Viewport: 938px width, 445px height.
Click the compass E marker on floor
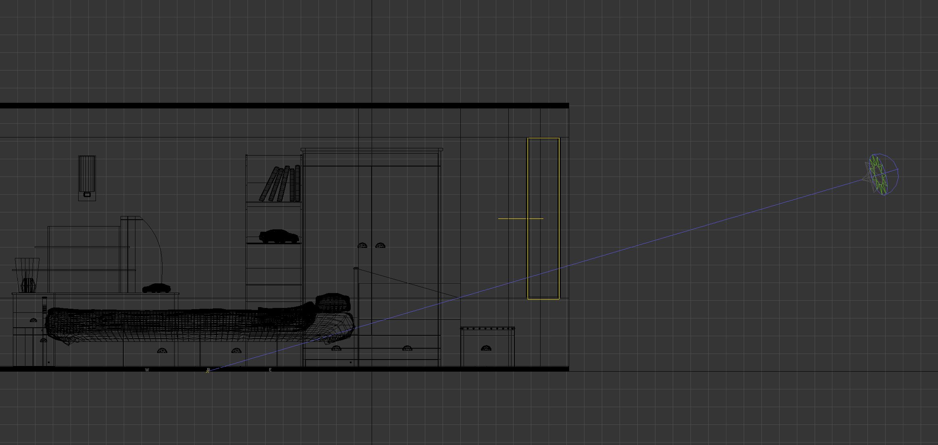[270, 370]
